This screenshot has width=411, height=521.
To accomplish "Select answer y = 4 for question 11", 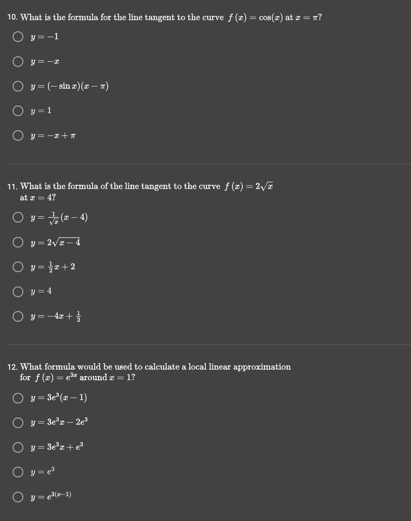I will [18, 292].
